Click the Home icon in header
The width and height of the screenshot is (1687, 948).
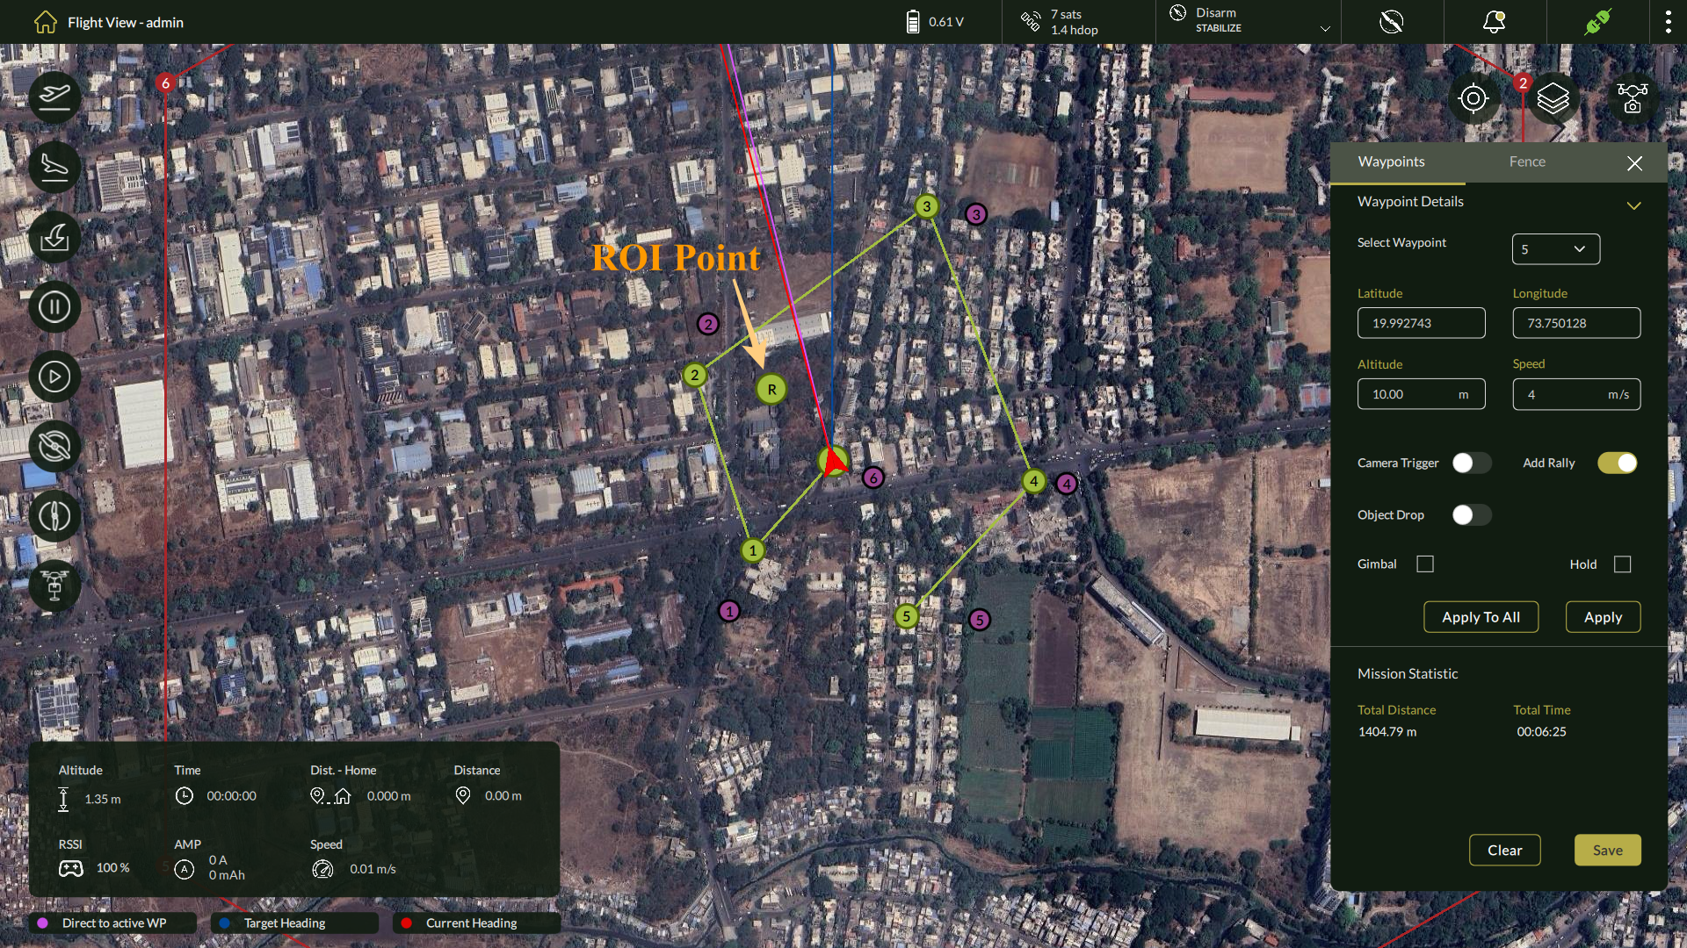(x=46, y=22)
